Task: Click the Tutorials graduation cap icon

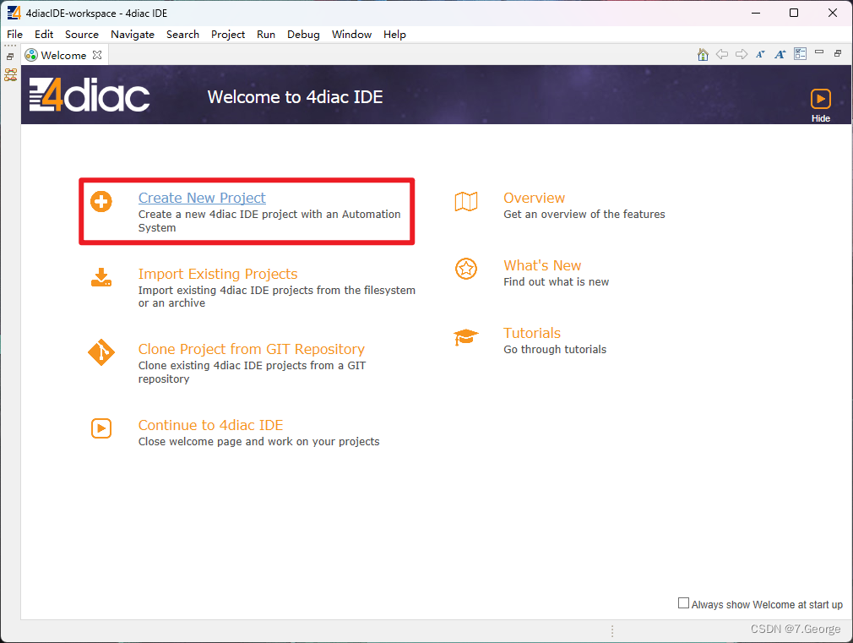Action: point(466,336)
